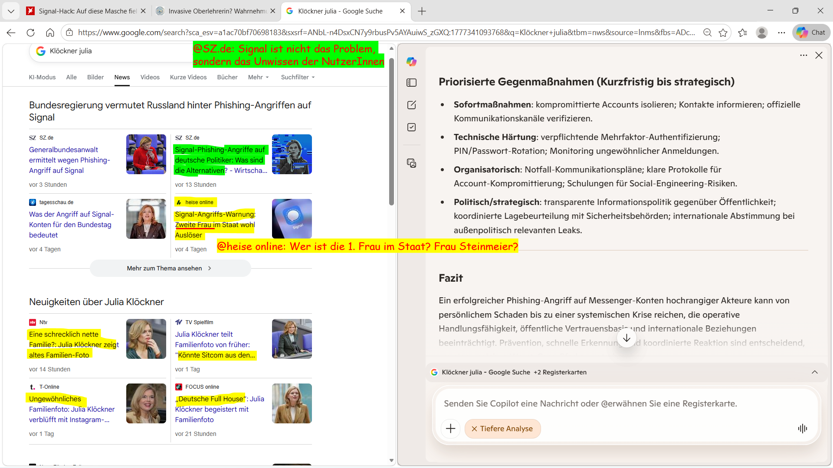This screenshot has height=468, width=833.
Task: Click the search results vertical scrollbar
Action: click(391, 130)
